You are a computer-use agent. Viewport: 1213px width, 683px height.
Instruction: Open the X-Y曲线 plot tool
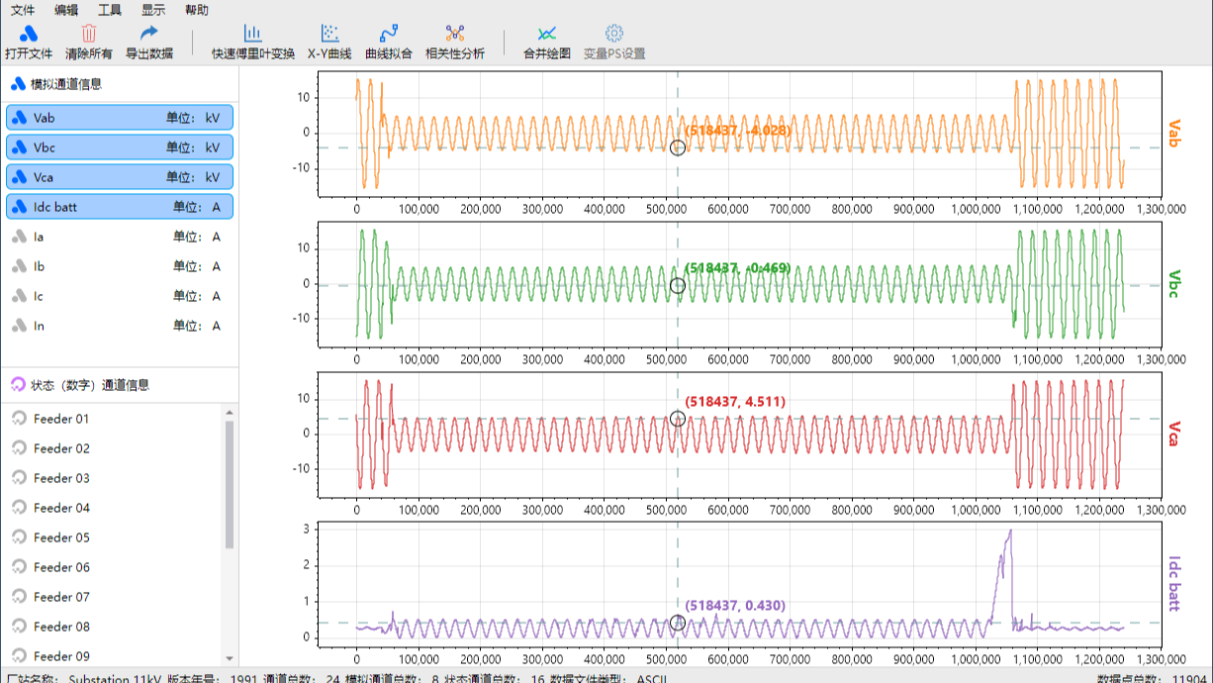(329, 44)
